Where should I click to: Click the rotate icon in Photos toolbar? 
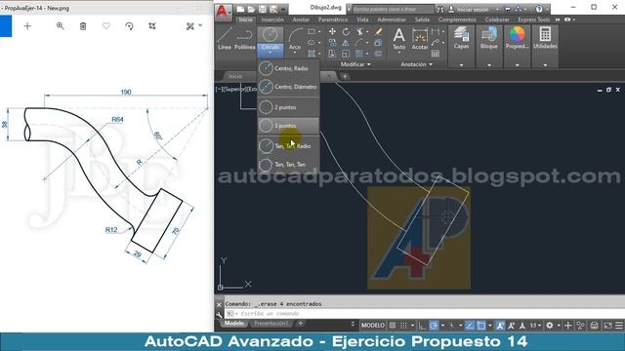[x=129, y=26]
